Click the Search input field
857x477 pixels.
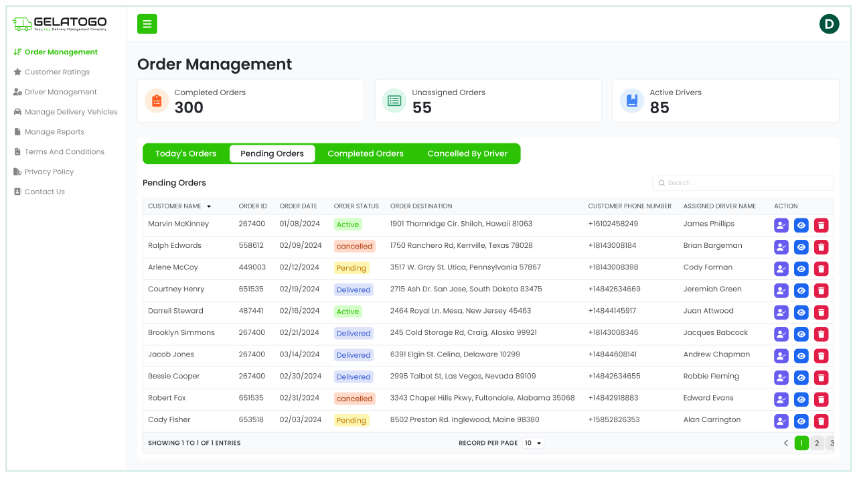(x=743, y=183)
